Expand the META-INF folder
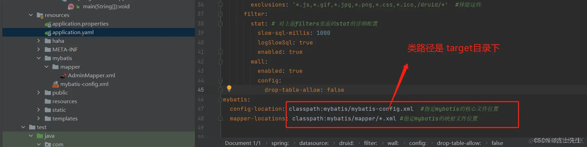587x147 pixels. [x=38, y=50]
